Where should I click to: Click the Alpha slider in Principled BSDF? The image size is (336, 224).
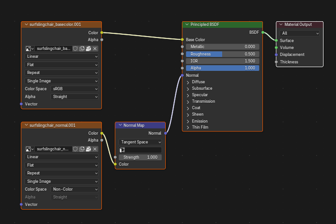pyautogui.click(x=223, y=68)
